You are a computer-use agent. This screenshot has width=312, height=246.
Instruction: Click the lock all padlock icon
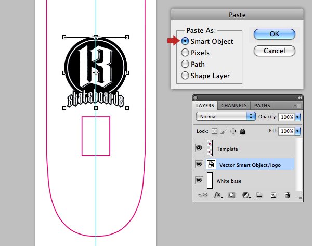pos(242,131)
